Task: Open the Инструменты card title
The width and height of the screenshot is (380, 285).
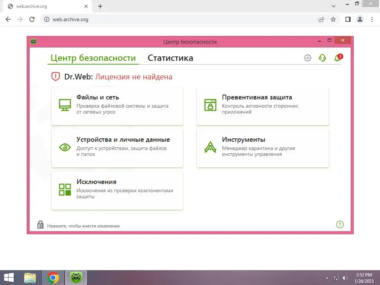Action: pyautogui.click(x=243, y=140)
